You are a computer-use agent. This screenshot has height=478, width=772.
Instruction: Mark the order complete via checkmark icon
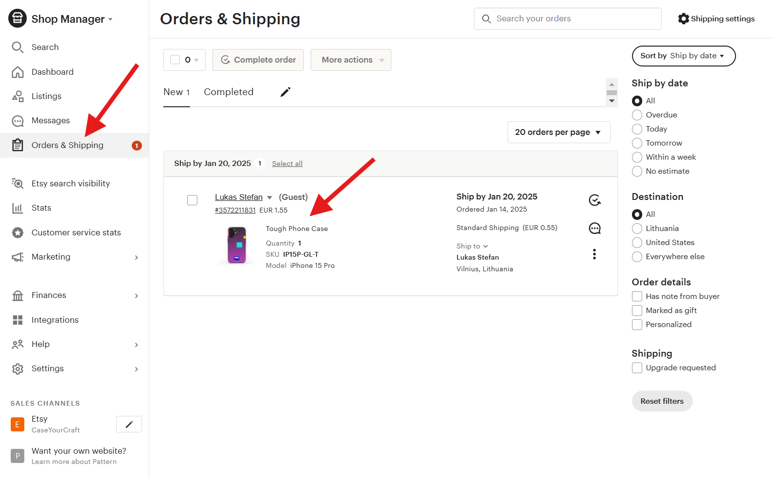pos(594,199)
